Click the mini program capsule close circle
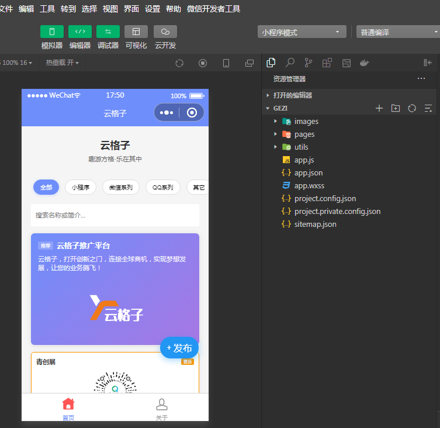Viewport: 440px width, 428px height. pyautogui.click(x=192, y=113)
